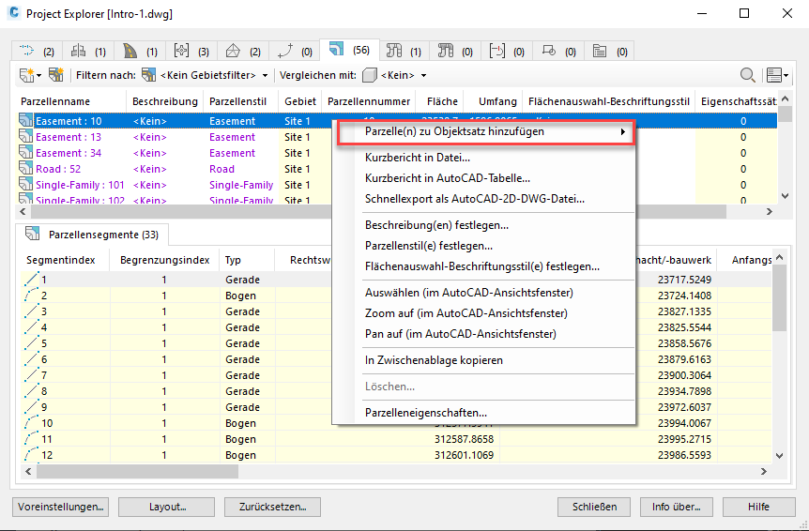Image resolution: width=809 pixels, height=531 pixels.
Task: Open the Point Groups tab showing (3)
Action: click(x=191, y=51)
